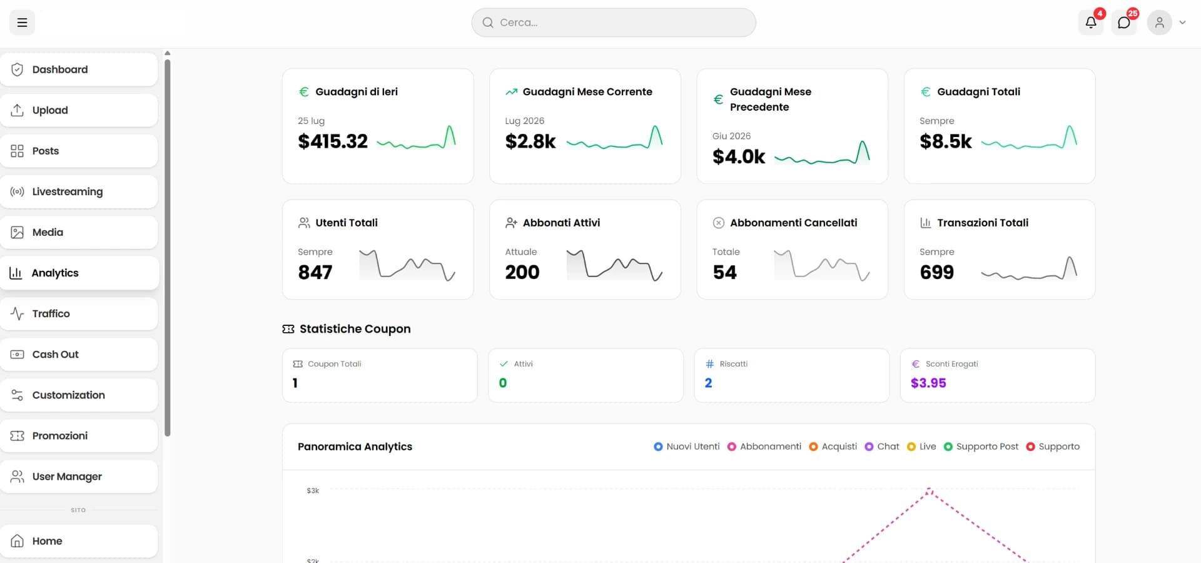Click the Guadagni Totali sparkline chart
Viewport: 1201px width, 563px height.
click(1029, 137)
